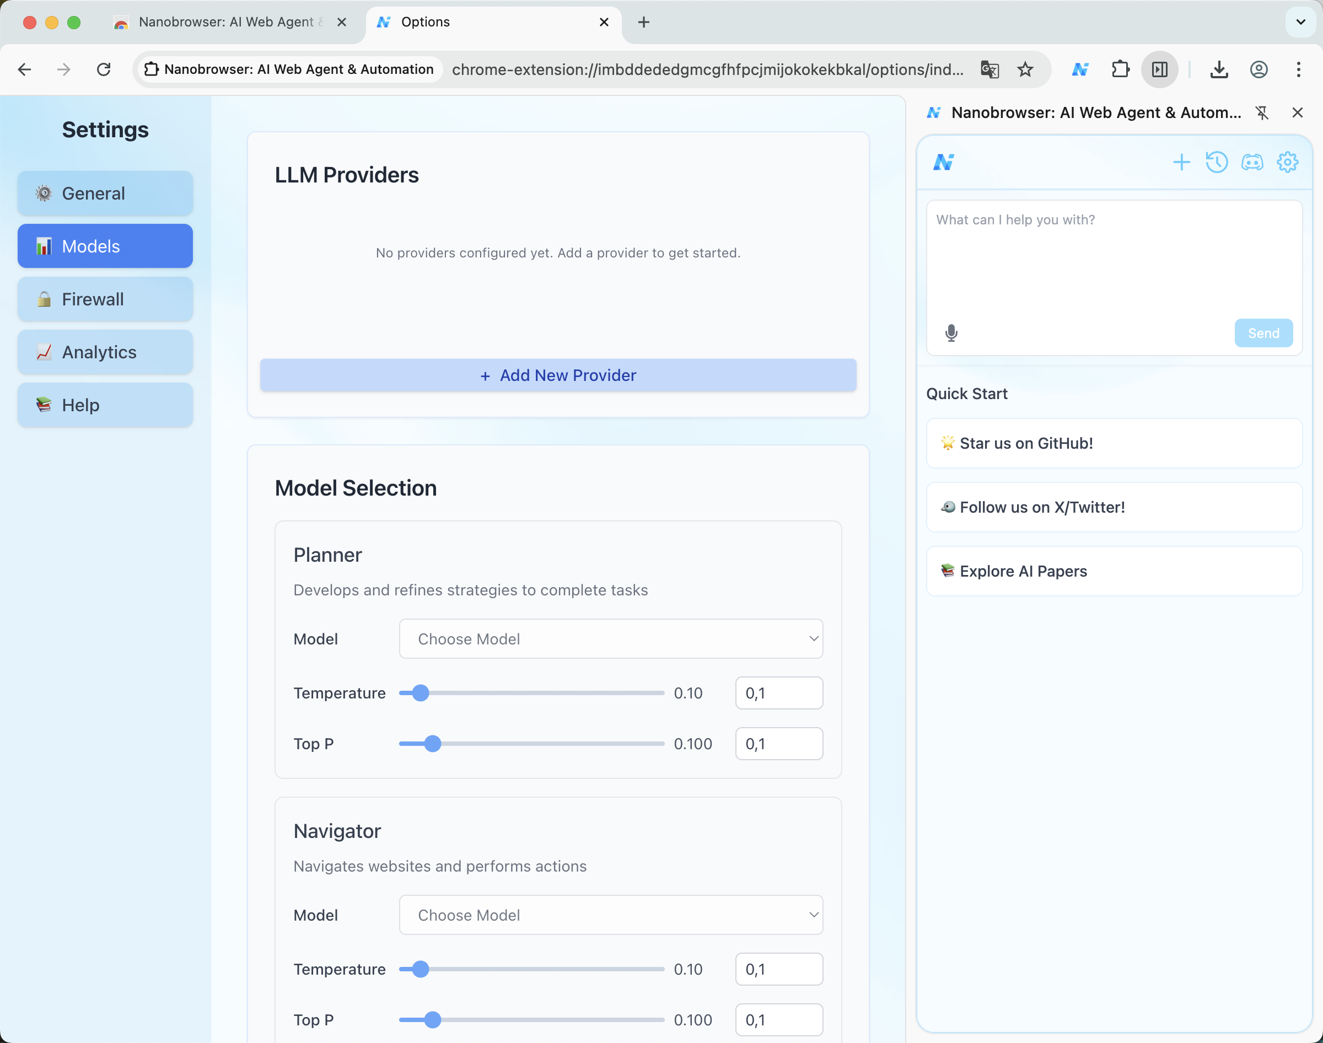Open Planner Choose Model dropdown
The width and height of the screenshot is (1323, 1043).
[611, 639]
